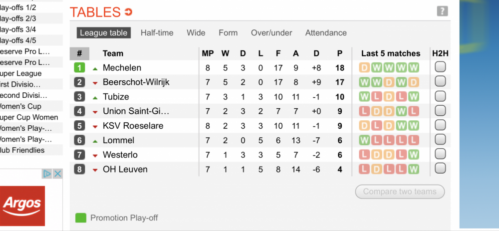Image resolution: width=499 pixels, height=231 pixels.
Task: Select Women's Cup in the sidebar
Action: click(x=20, y=106)
